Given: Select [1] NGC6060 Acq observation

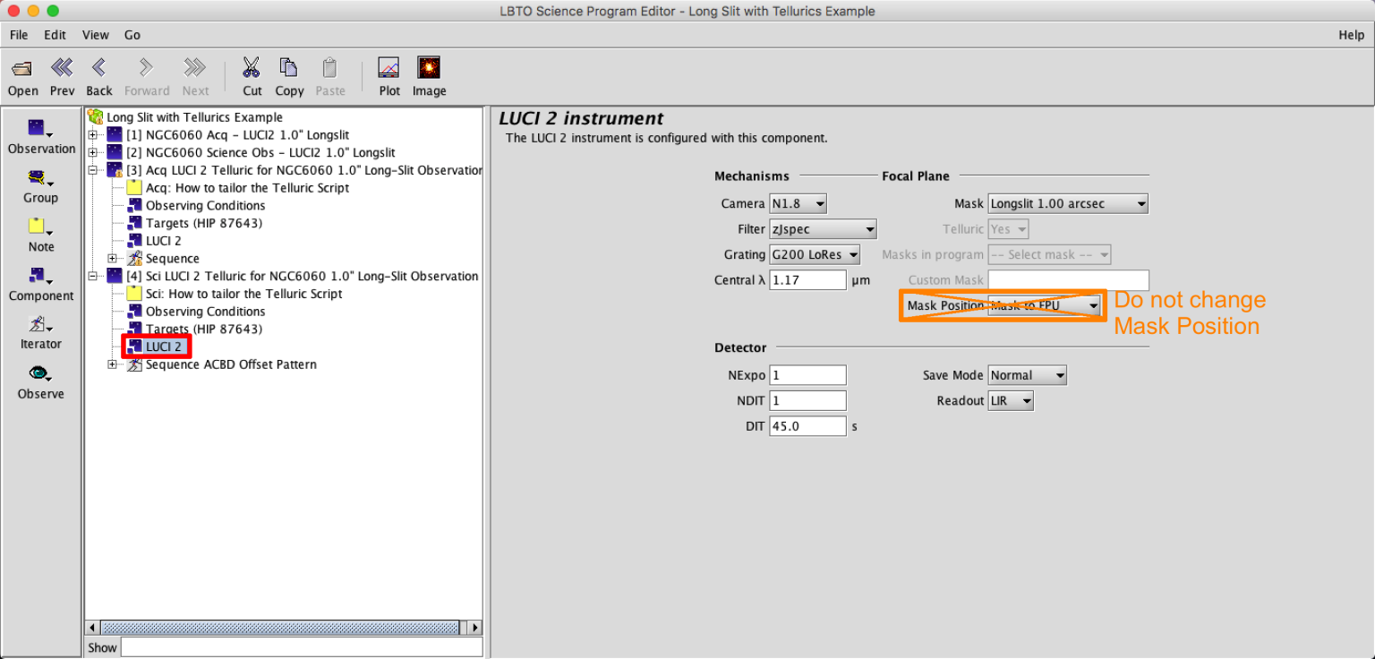Looking at the screenshot, I should click(x=237, y=135).
